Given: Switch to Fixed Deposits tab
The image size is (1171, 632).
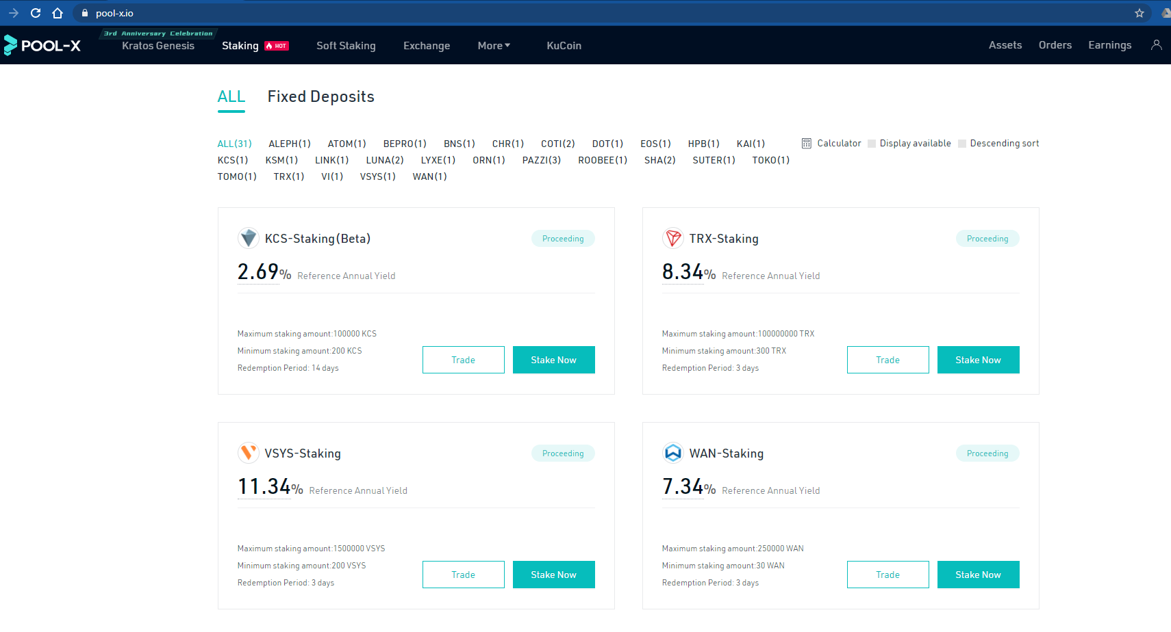Looking at the screenshot, I should coord(320,97).
